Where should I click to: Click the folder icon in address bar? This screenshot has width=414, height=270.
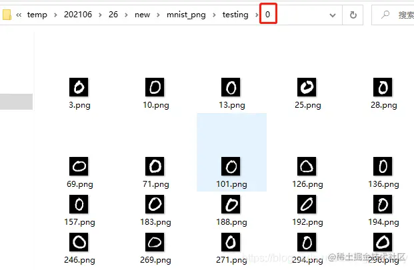click(7, 15)
